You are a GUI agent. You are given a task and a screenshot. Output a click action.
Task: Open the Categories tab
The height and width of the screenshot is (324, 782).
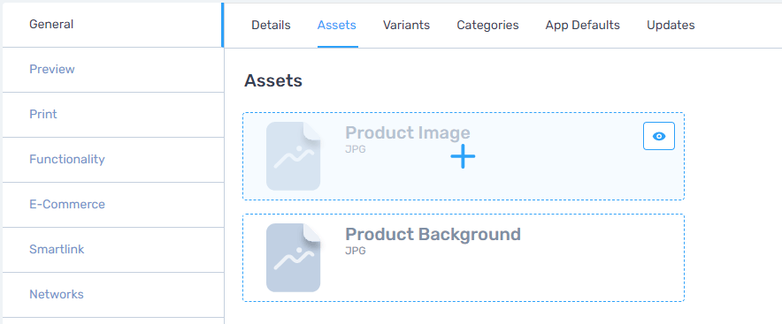point(487,25)
